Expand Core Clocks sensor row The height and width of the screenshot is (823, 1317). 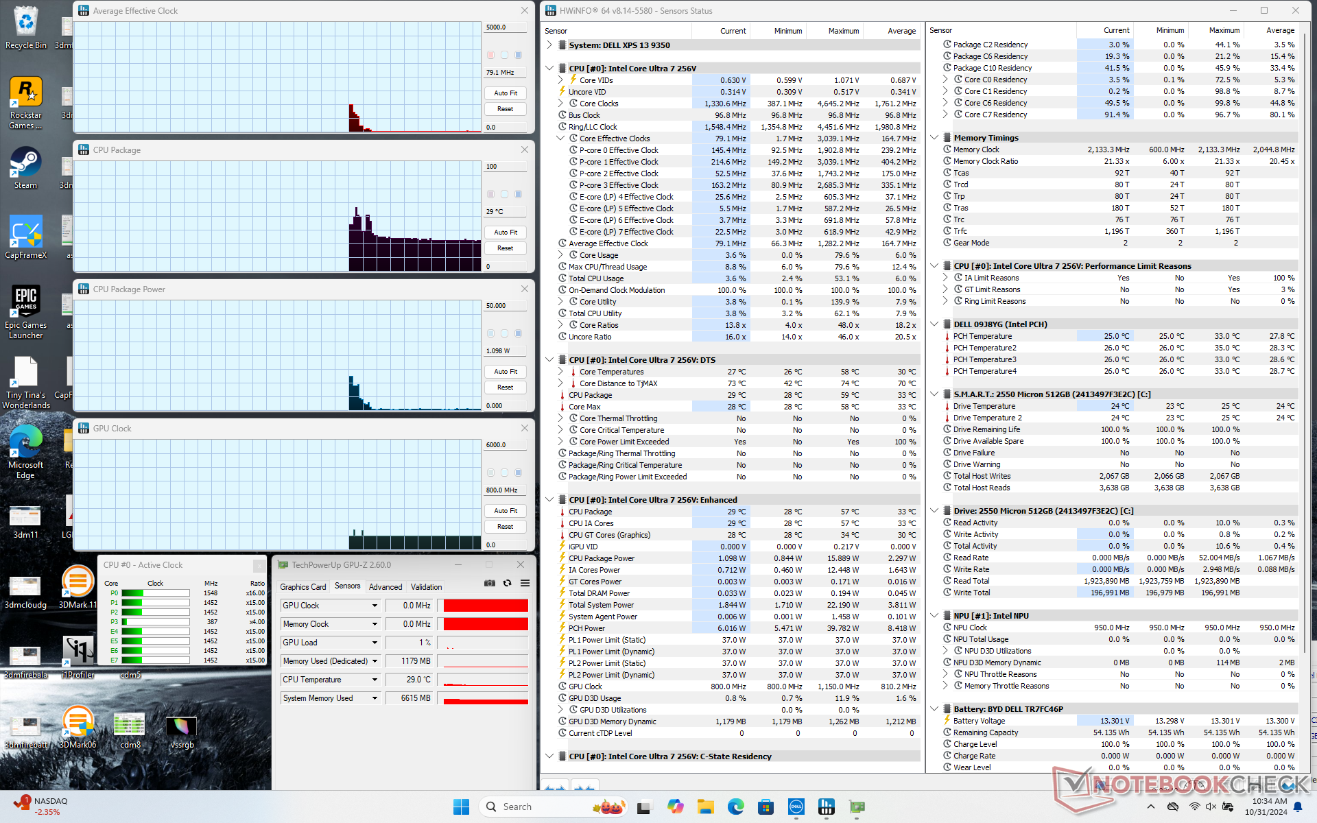[560, 104]
